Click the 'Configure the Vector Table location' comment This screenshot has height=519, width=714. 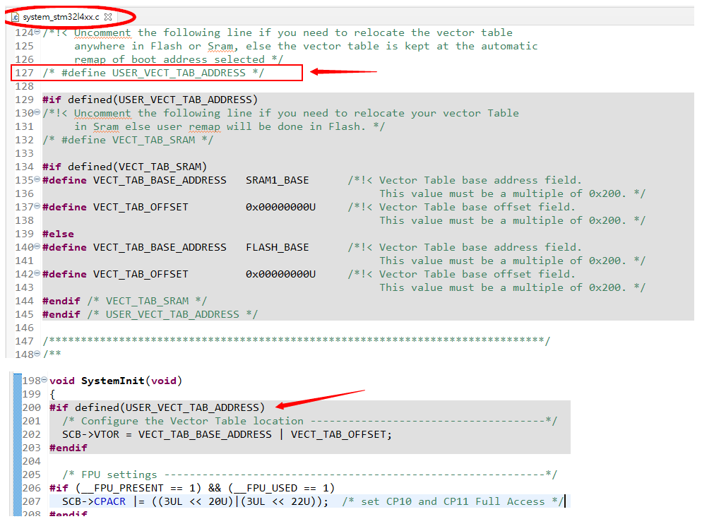(192, 421)
